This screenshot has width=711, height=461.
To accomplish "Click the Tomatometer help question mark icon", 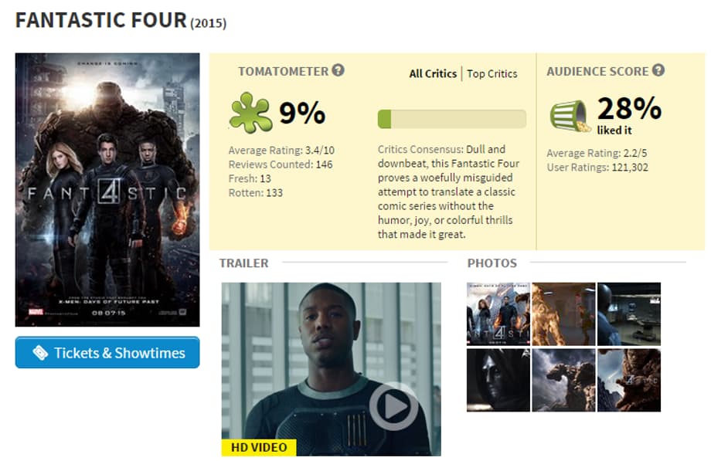I will [x=338, y=70].
